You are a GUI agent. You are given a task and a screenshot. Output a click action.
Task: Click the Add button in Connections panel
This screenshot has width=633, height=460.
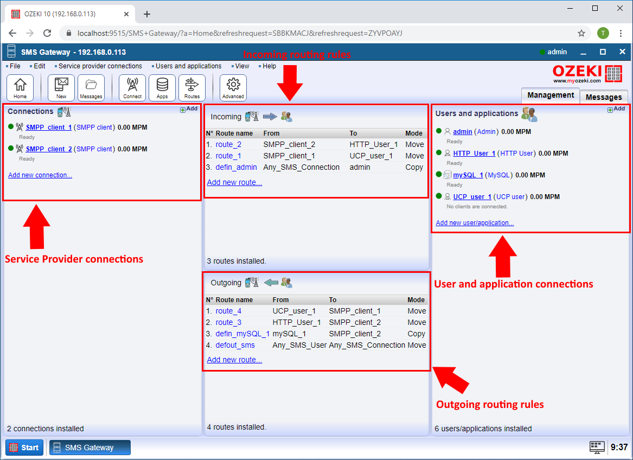tap(189, 109)
